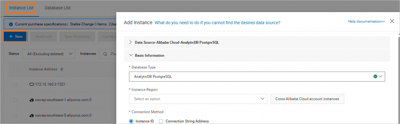Click the cloud icon beside oss-ap-southeast-5 instance
The height and width of the screenshot is (124, 400).
31,115
